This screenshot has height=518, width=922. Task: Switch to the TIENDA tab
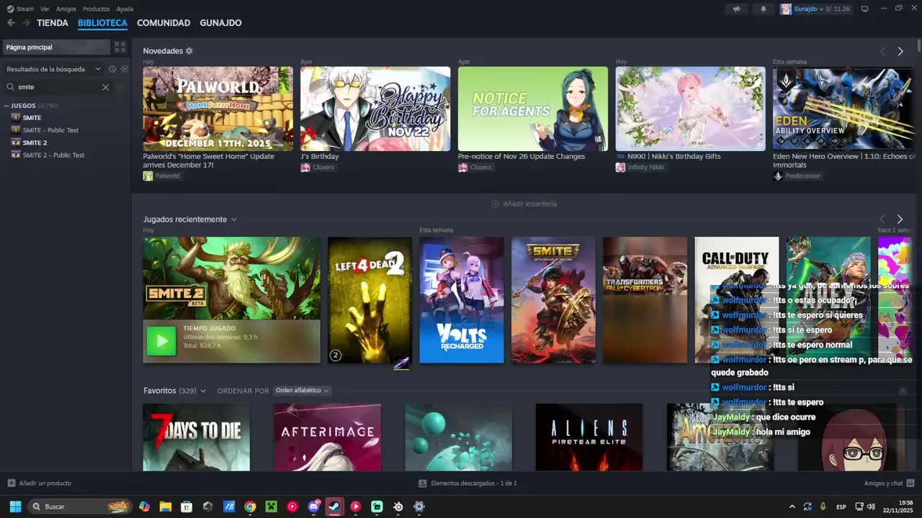tap(53, 23)
